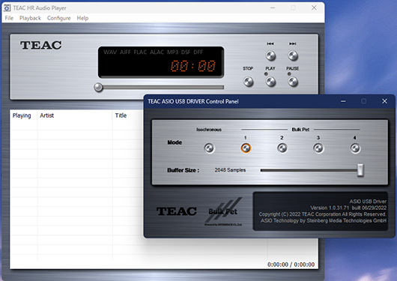Viewport: 397px width, 281px height.
Task: Open the Help menu
Action: (82, 18)
